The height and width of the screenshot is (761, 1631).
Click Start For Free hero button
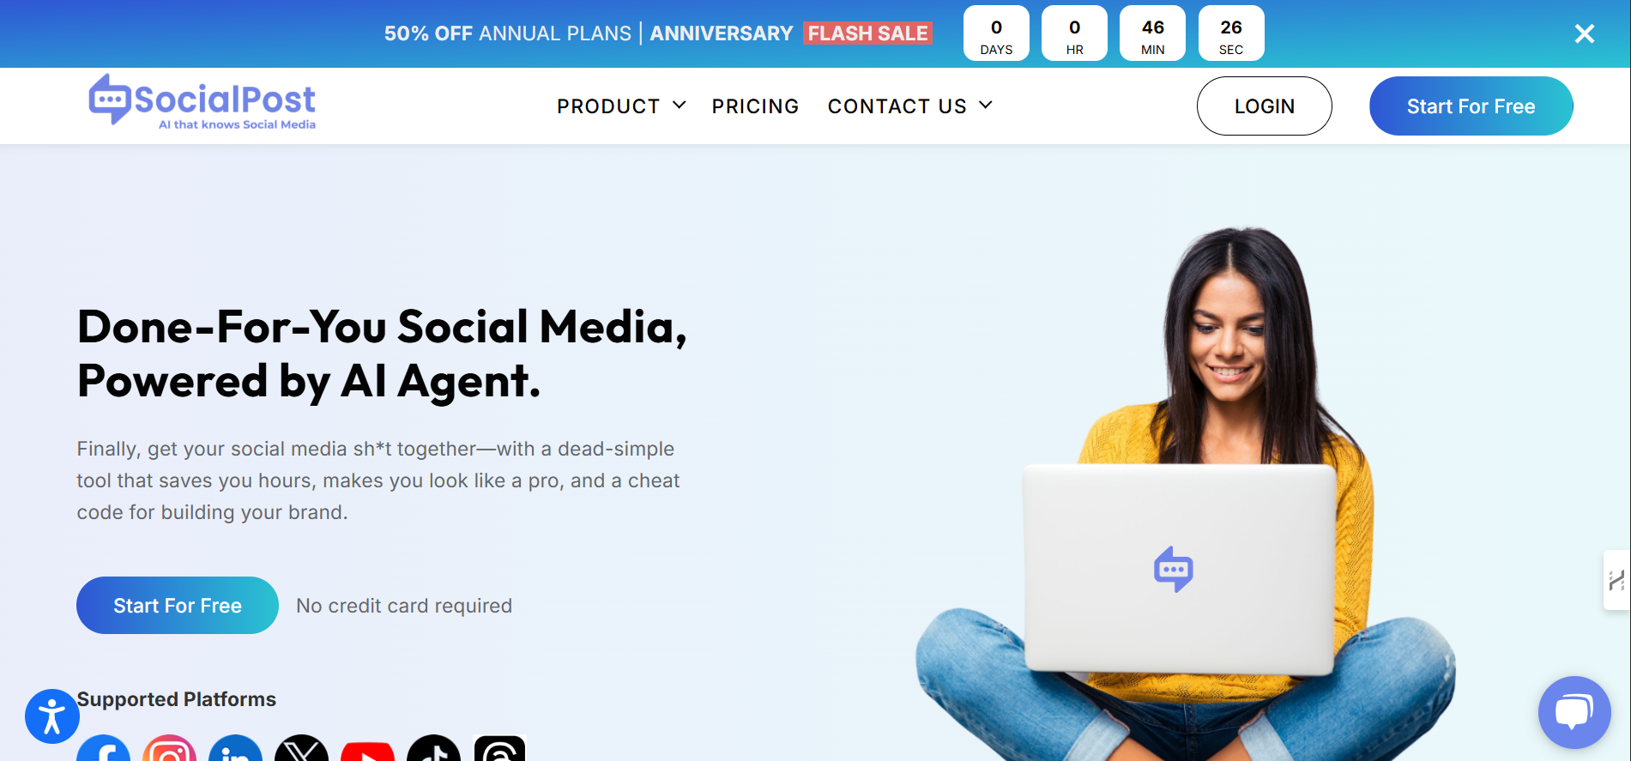[x=178, y=606]
